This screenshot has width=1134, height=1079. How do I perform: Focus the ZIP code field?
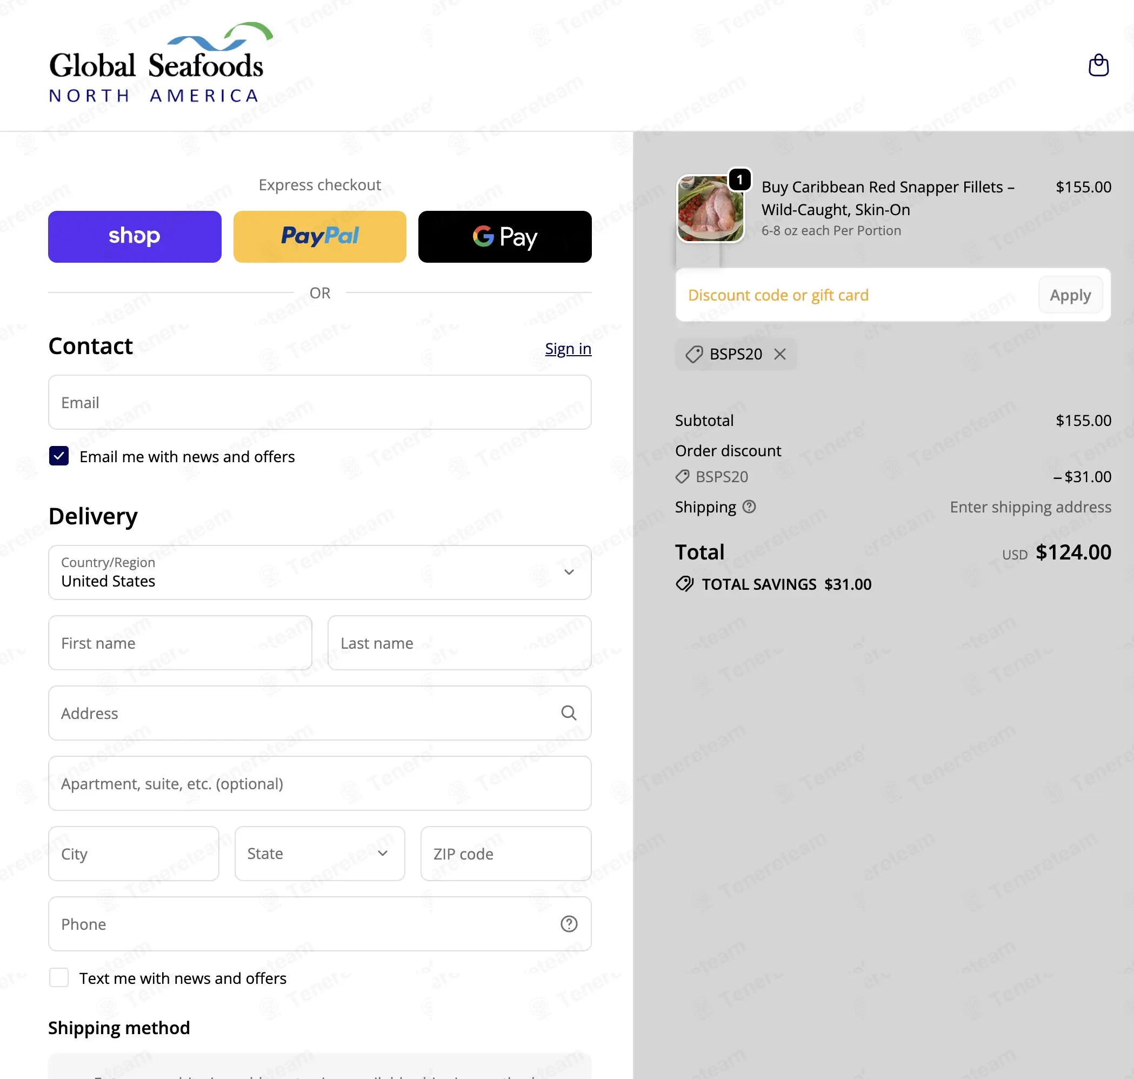pyautogui.click(x=505, y=854)
